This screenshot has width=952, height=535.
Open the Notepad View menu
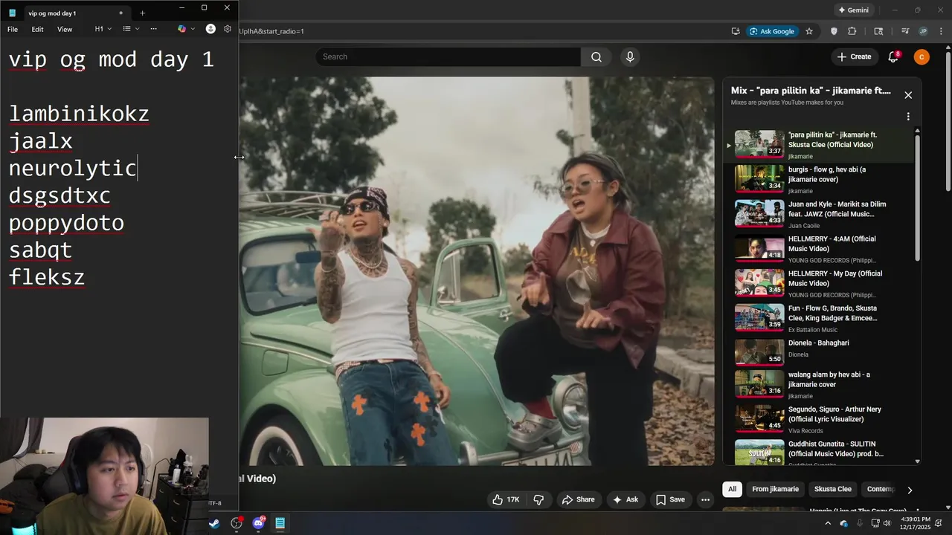click(65, 29)
